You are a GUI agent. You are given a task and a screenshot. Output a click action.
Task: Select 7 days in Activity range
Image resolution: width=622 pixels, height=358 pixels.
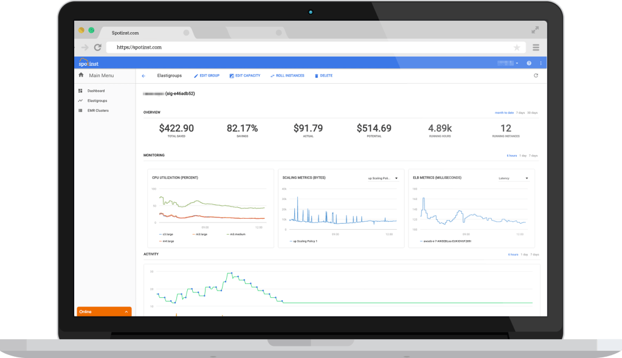[x=534, y=255]
